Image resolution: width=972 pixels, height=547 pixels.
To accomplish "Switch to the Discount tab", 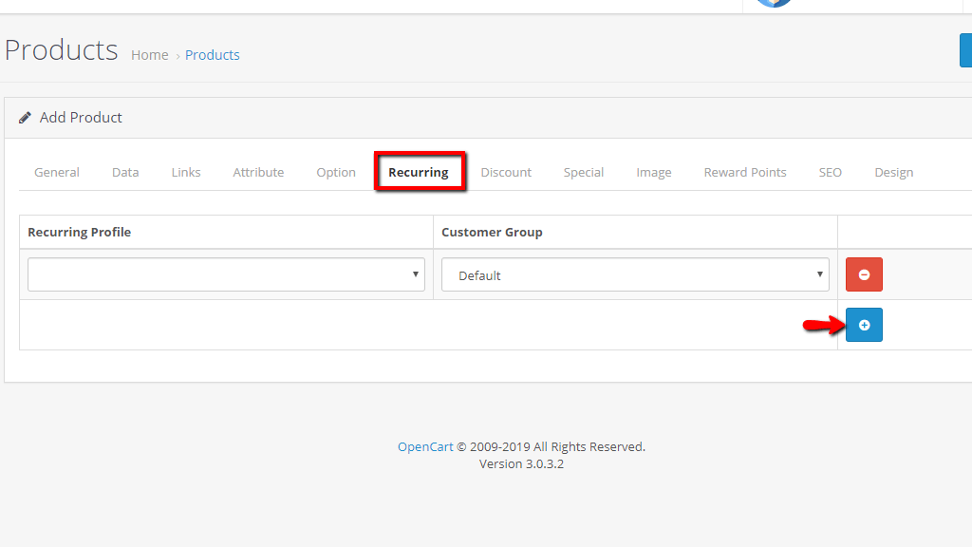I will click(x=506, y=172).
